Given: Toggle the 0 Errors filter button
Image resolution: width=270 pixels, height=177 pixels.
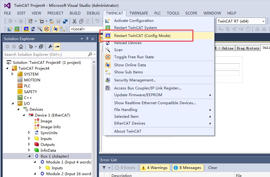Looking at the screenshot, I should (x=125, y=168).
